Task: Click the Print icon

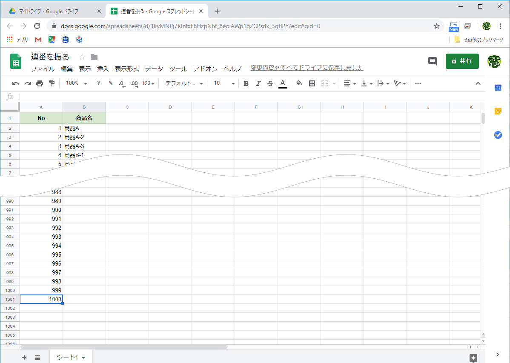Action: coord(40,83)
